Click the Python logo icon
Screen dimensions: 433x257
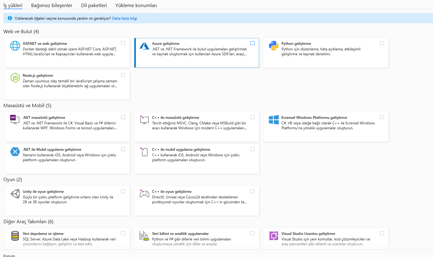click(274, 46)
